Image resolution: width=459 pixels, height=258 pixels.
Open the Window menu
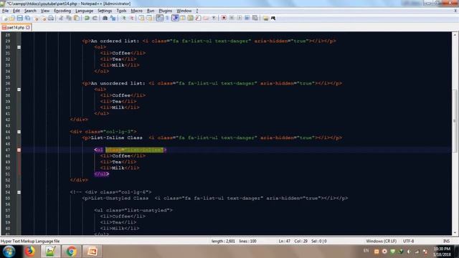tap(184, 11)
